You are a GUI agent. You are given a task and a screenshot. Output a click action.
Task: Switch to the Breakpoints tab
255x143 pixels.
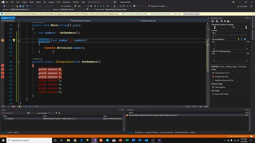point(139,132)
